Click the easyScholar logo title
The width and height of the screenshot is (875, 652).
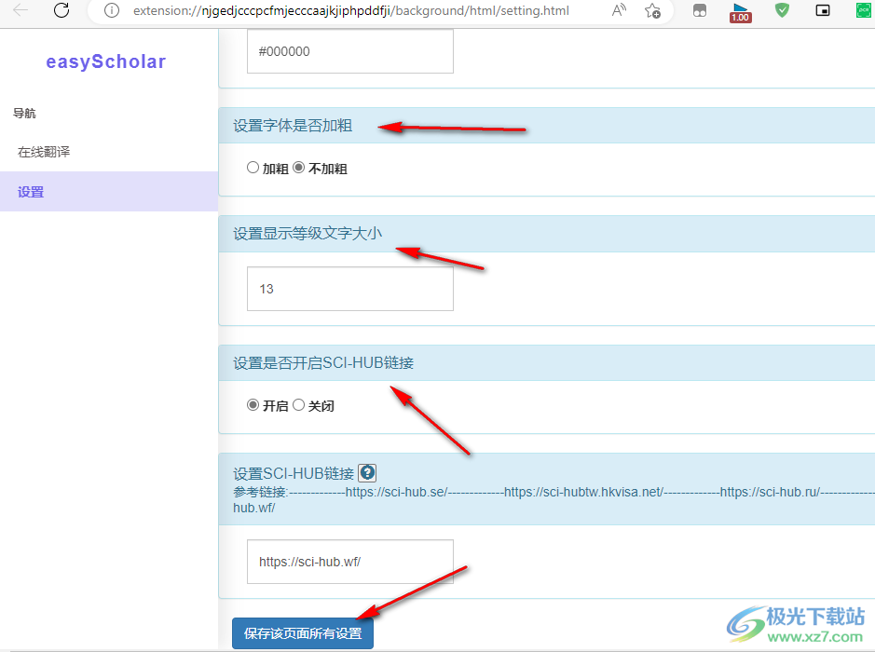coord(106,61)
